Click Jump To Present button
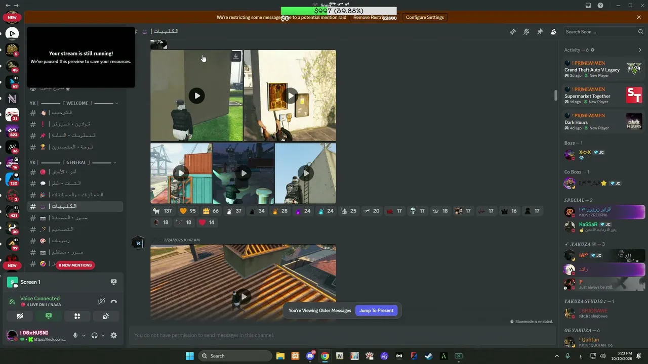The width and height of the screenshot is (648, 364). tap(376, 310)
